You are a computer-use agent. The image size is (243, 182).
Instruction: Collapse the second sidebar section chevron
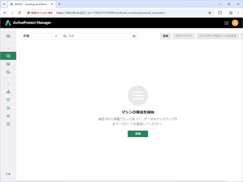tap(8, 84)
